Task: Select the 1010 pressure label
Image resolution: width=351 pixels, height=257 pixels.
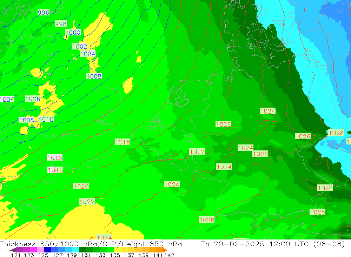Action: point(46,120)
